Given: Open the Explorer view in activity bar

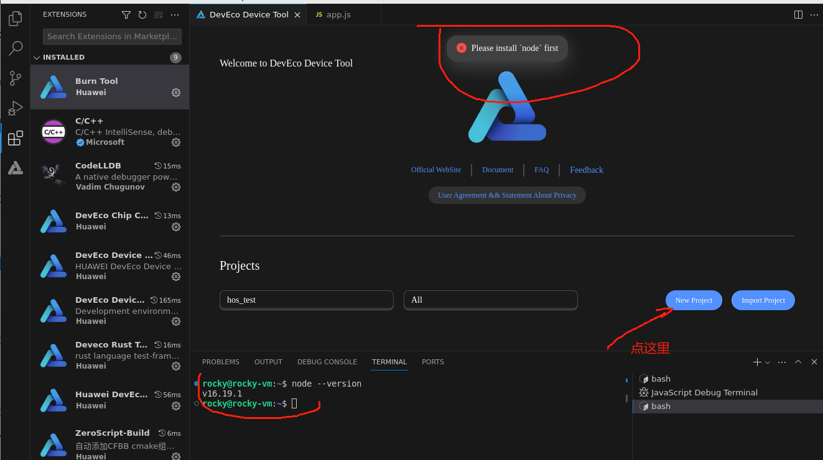Looking at the screenshot, I should tap(15, 19).
